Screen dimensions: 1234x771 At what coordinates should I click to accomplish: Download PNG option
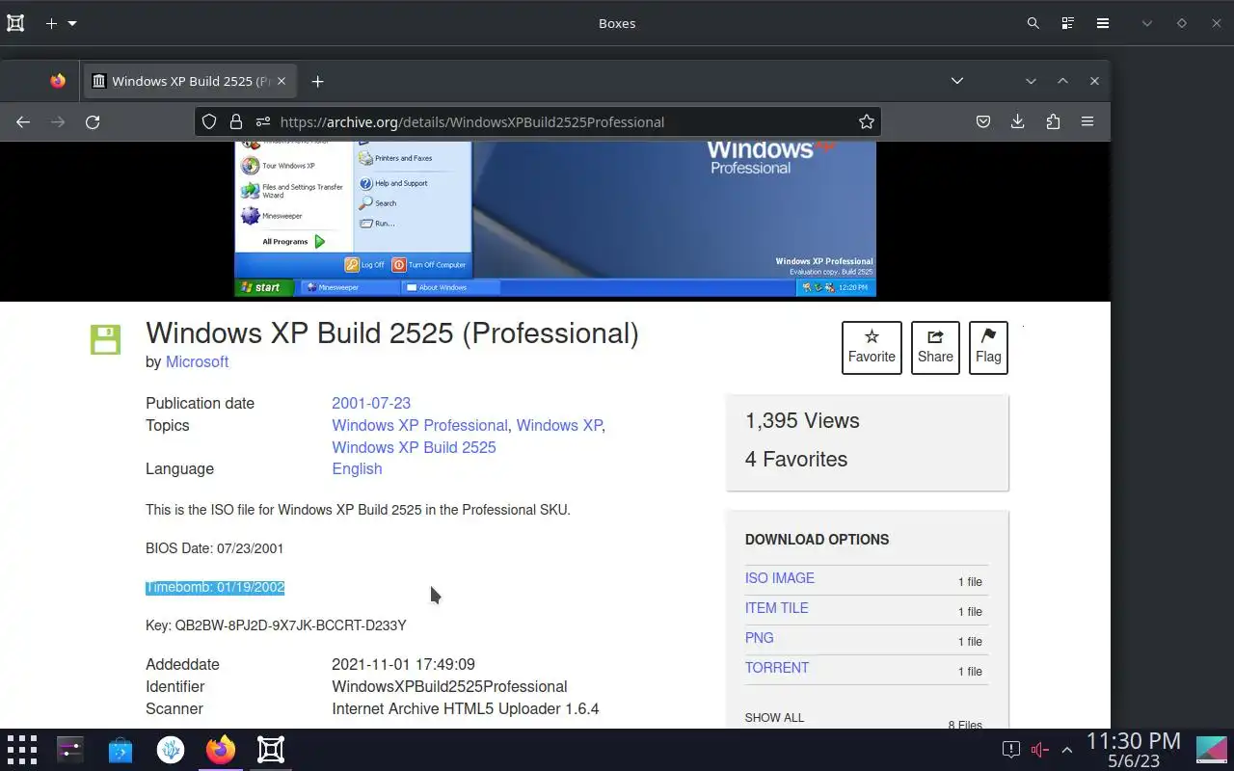pos(759,638)
